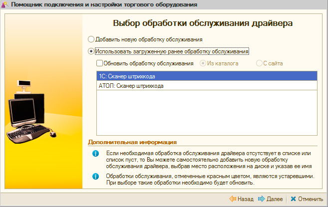Select '1С: Сканер штрихкода' list row
328x207 pixels.
click(207, 76)
